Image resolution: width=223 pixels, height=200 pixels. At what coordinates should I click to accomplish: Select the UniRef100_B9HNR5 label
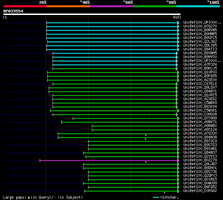[200, 34]
